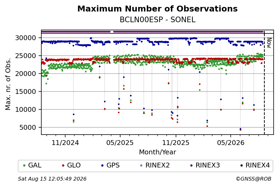Click the BCLN00ESP - SONEL subtitle
Image resolution: width=279 pixels, height=187 pixels.
pos(157,20)
